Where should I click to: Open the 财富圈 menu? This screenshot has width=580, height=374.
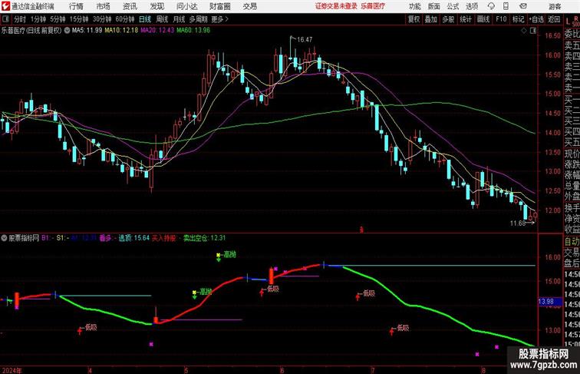(219, 6)
